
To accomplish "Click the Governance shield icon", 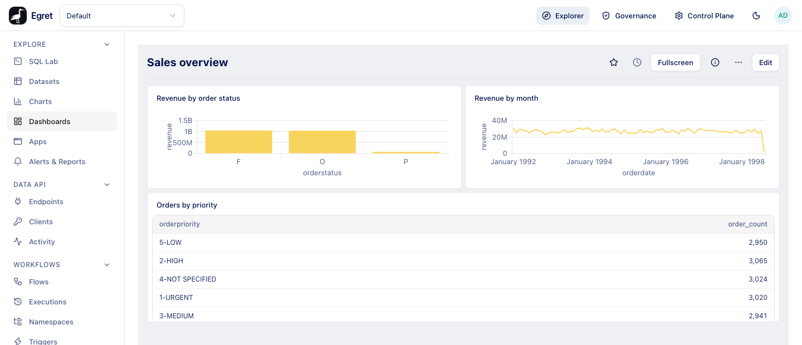I will point(606,16).
